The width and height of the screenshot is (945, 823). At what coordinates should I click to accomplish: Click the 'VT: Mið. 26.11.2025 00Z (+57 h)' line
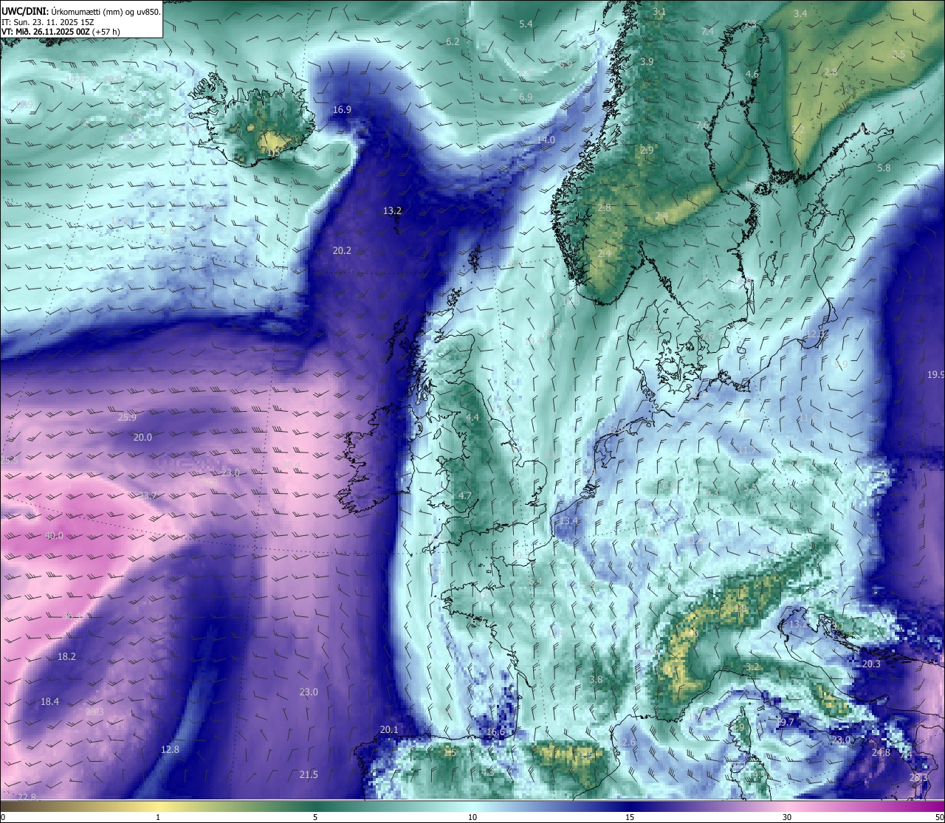[61, 32]
